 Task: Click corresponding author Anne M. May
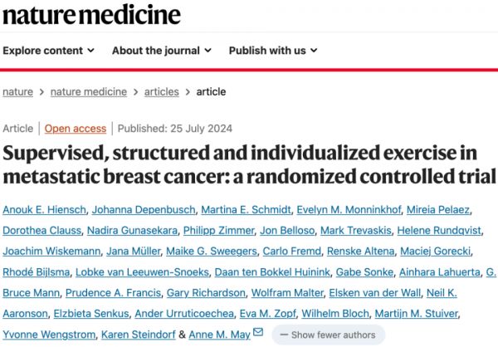(219, 335)
